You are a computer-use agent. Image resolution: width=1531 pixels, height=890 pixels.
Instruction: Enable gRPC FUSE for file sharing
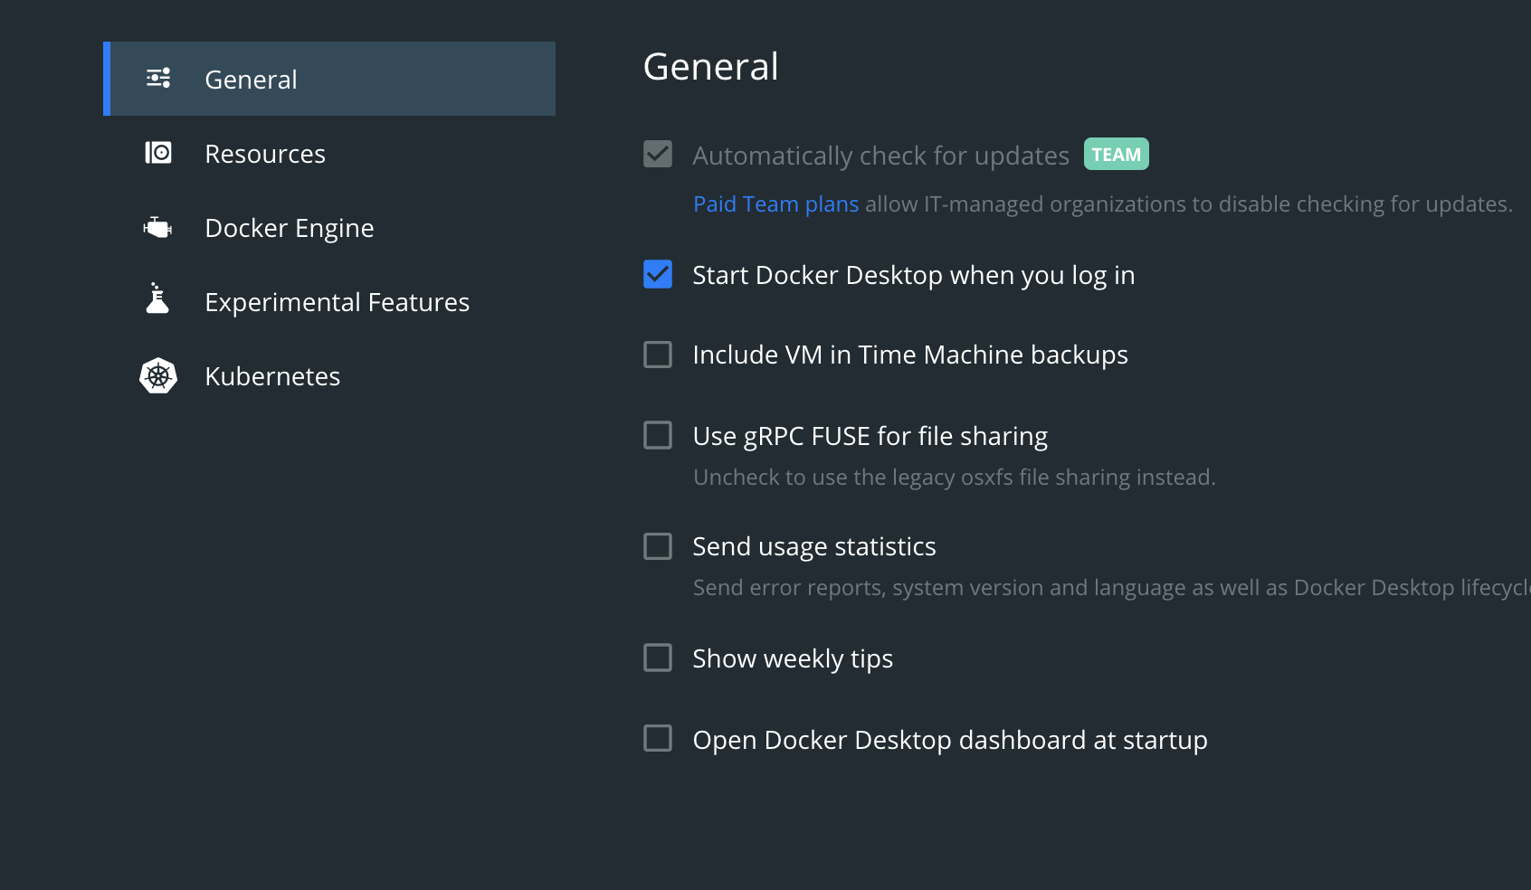pos(658,435)
